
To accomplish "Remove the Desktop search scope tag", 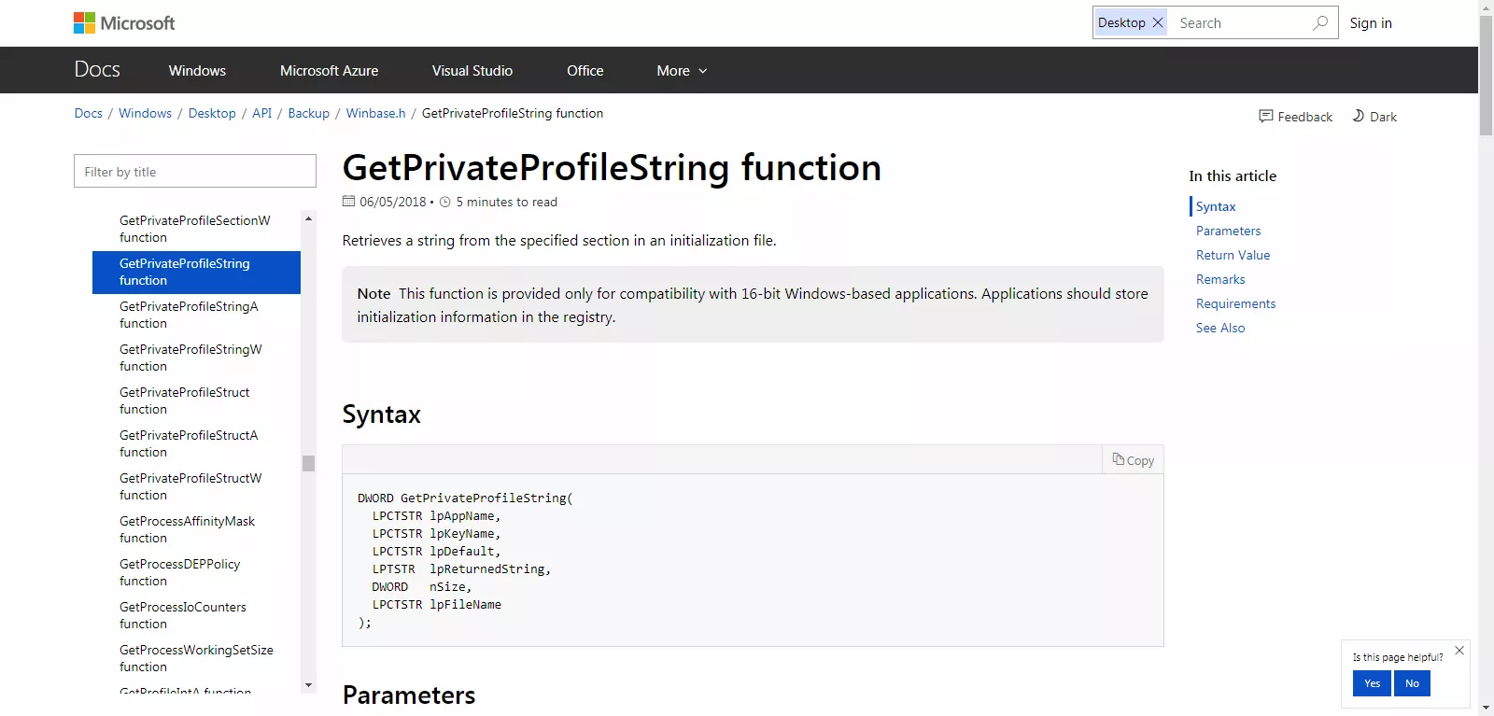I will [1158, 22].
